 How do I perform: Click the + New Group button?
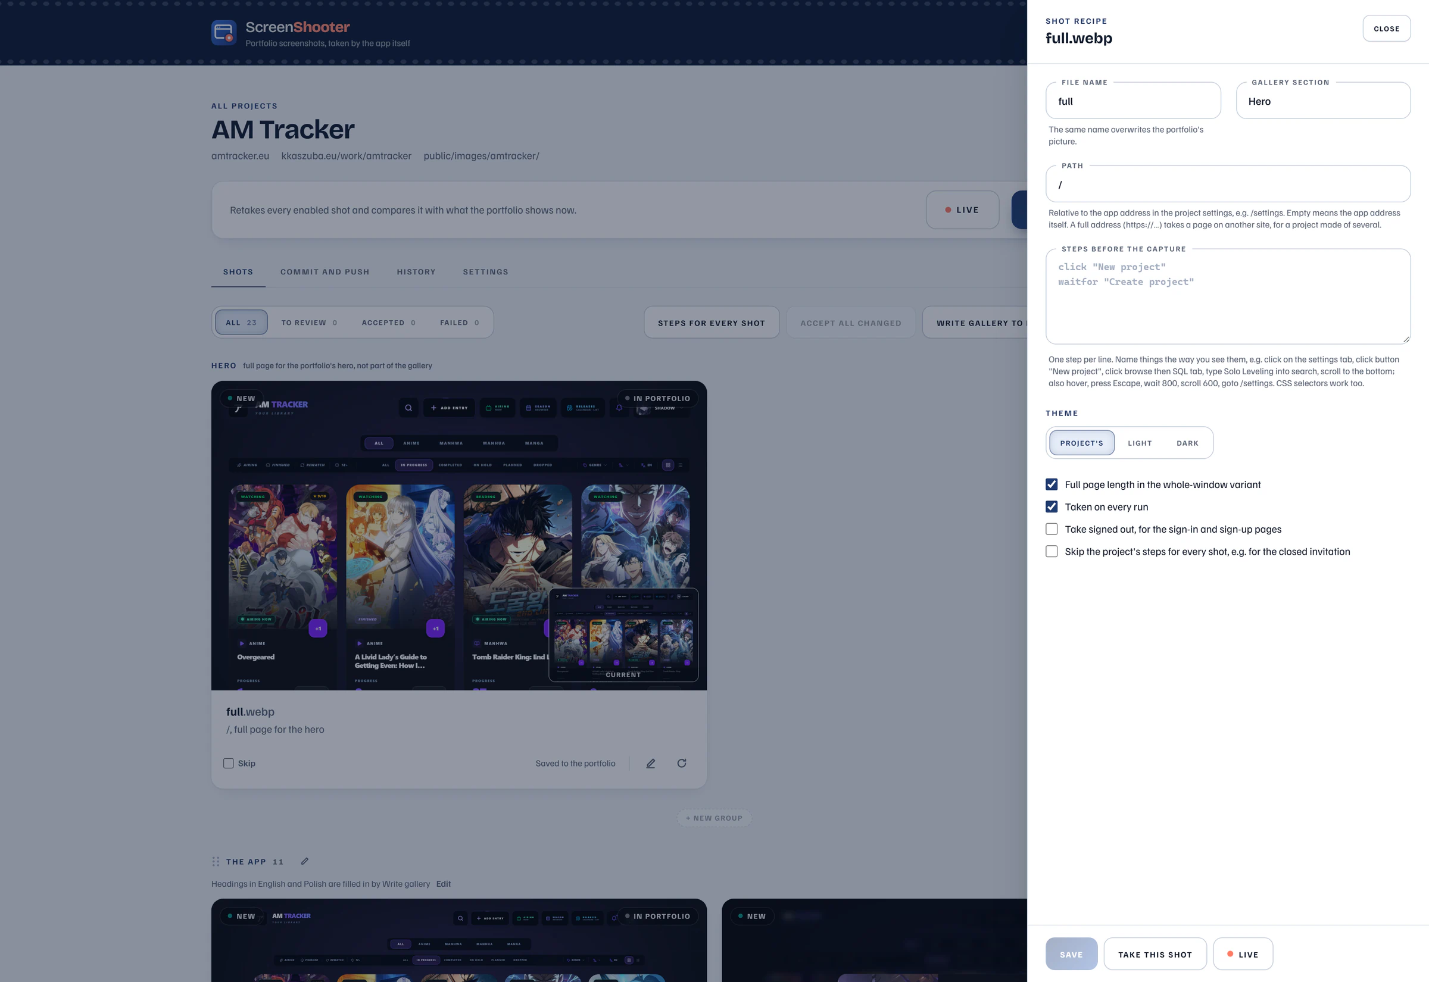click(714, 818)
